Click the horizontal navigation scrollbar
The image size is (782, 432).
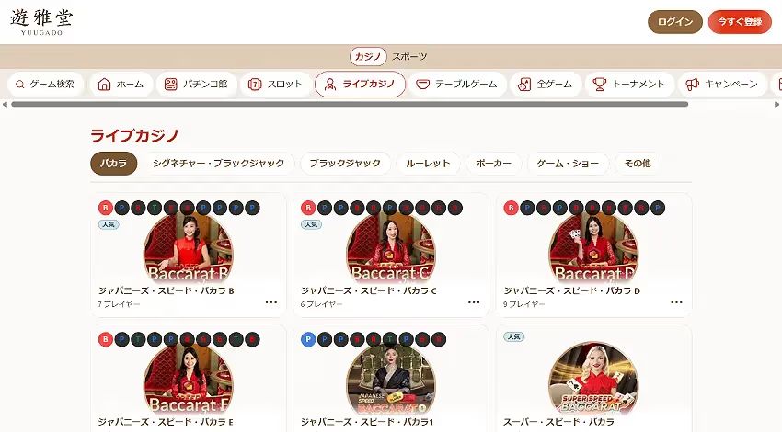350,104
